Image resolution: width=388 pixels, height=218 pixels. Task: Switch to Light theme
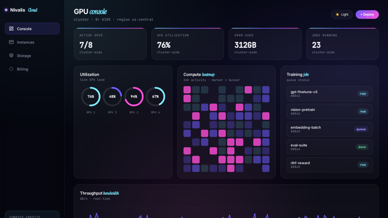click(x=342, y=15)
